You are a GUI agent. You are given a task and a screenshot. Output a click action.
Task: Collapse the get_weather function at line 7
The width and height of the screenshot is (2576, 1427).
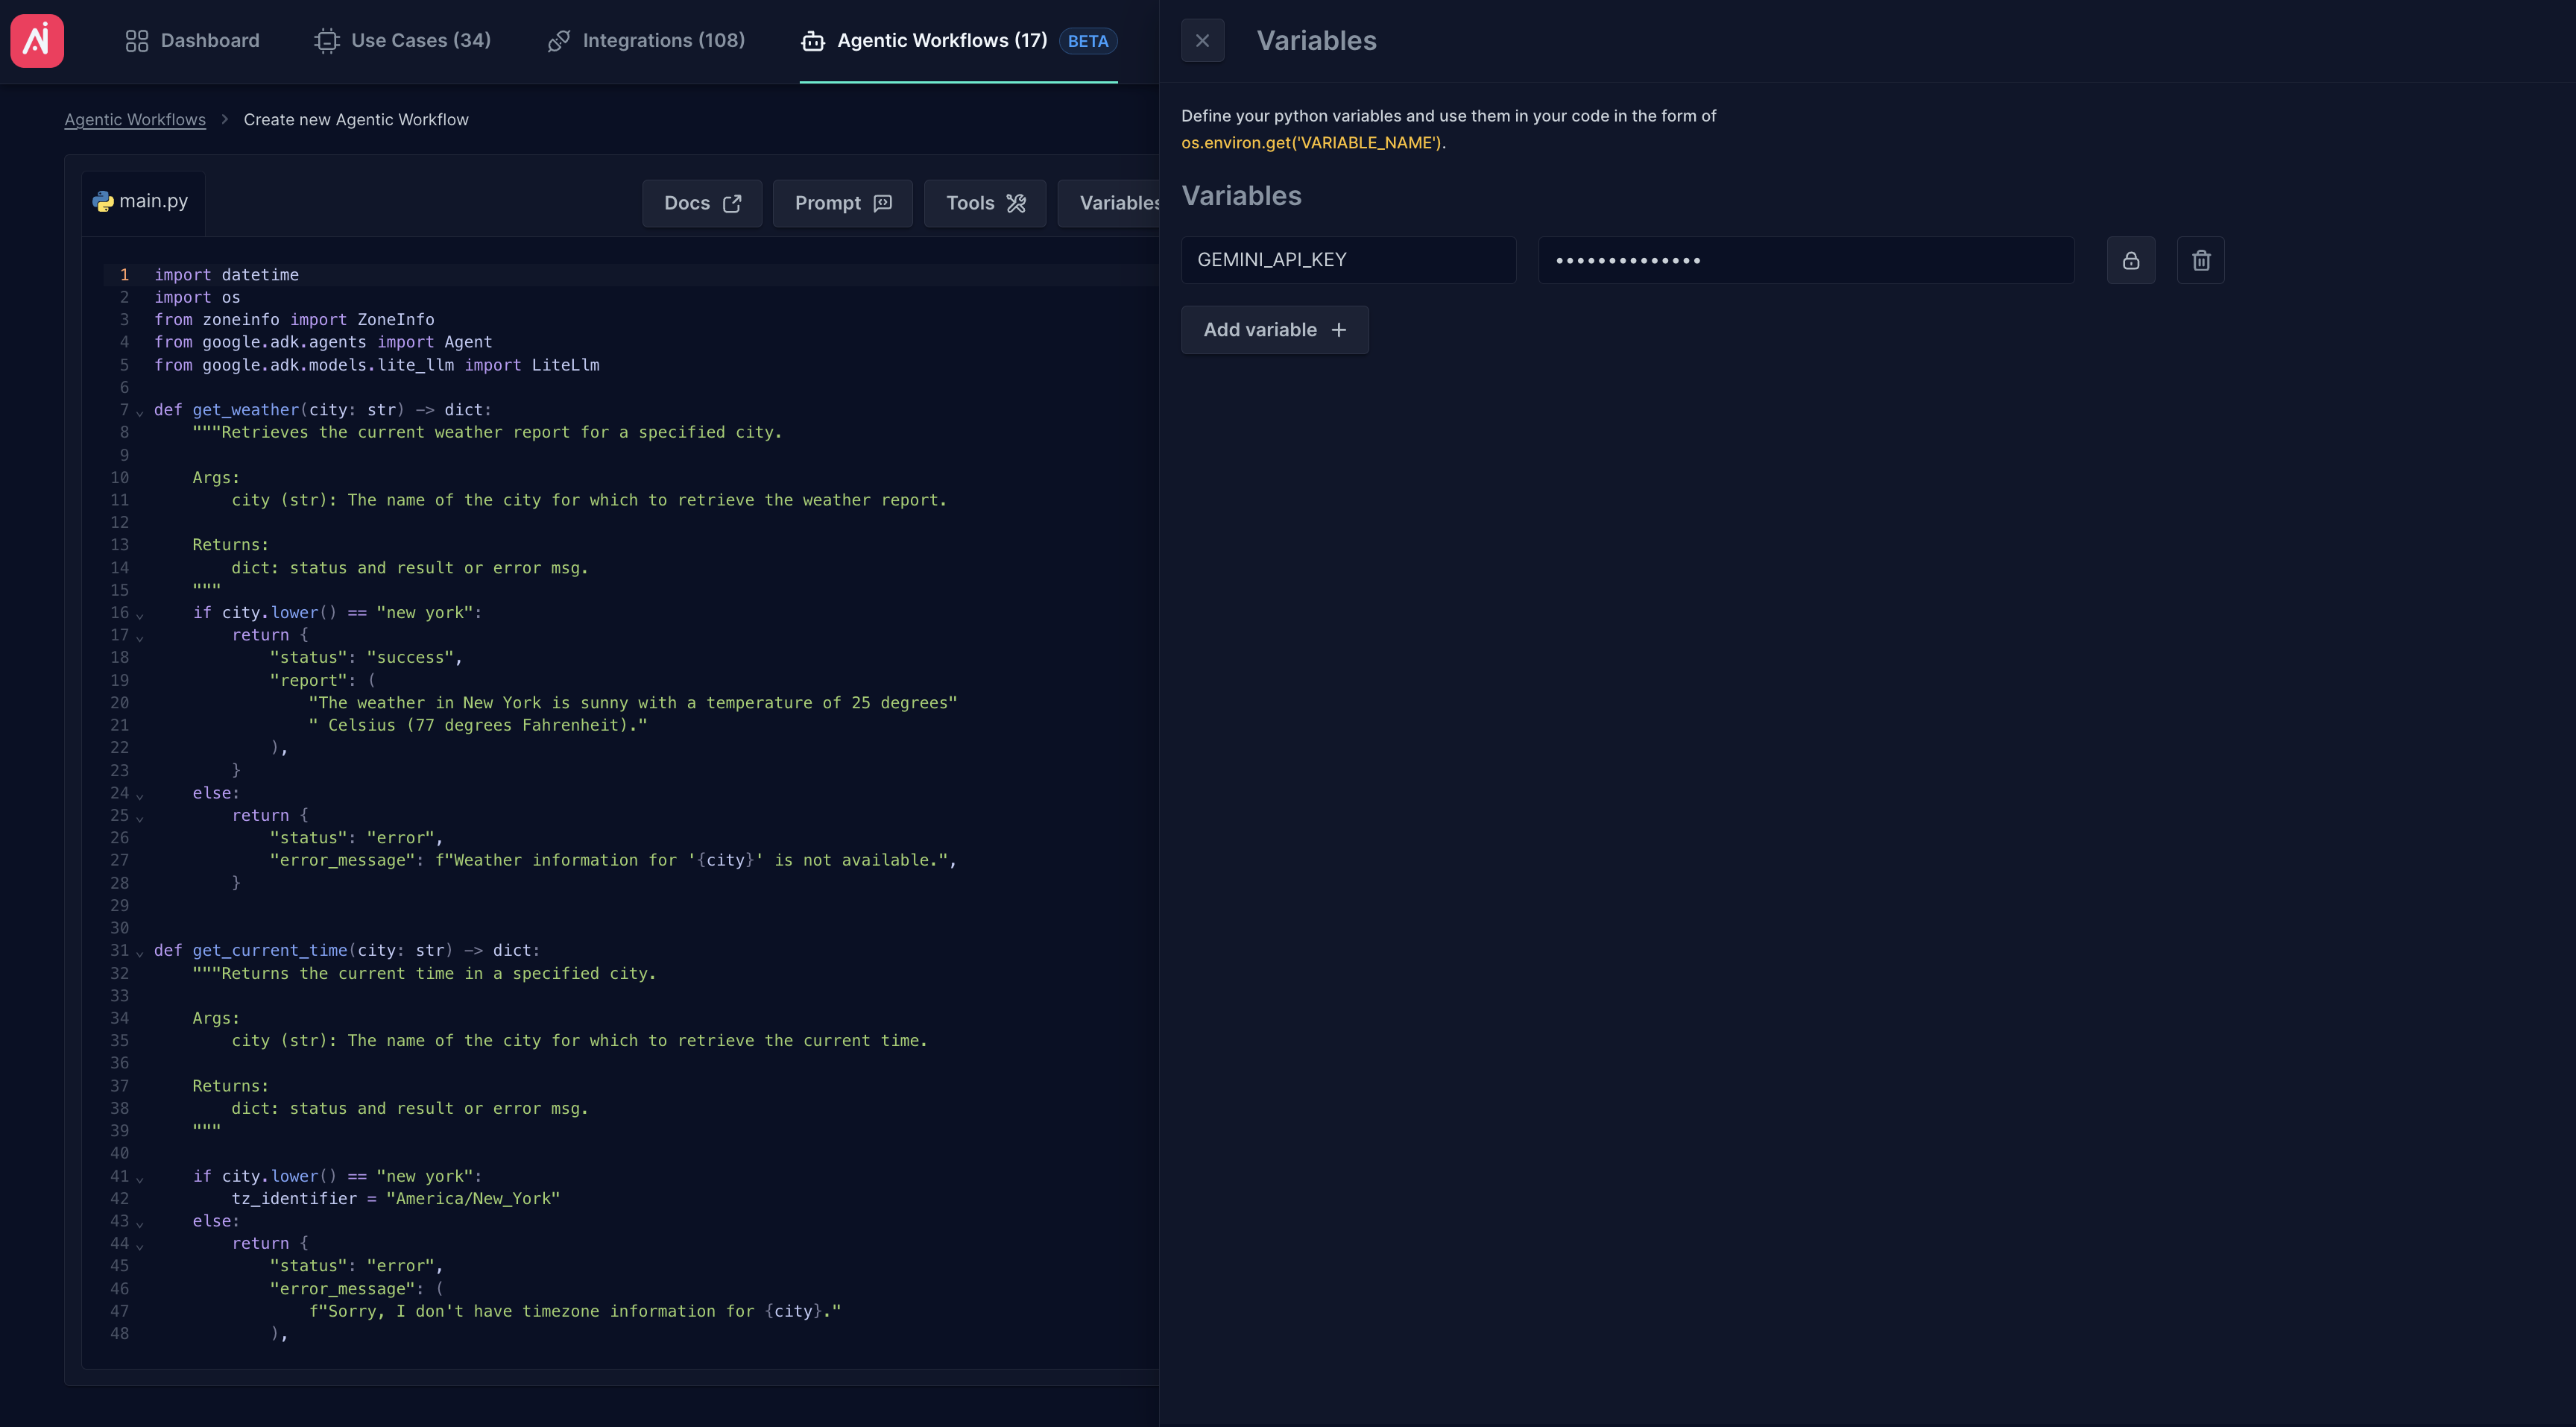click(x=140, y=412)
